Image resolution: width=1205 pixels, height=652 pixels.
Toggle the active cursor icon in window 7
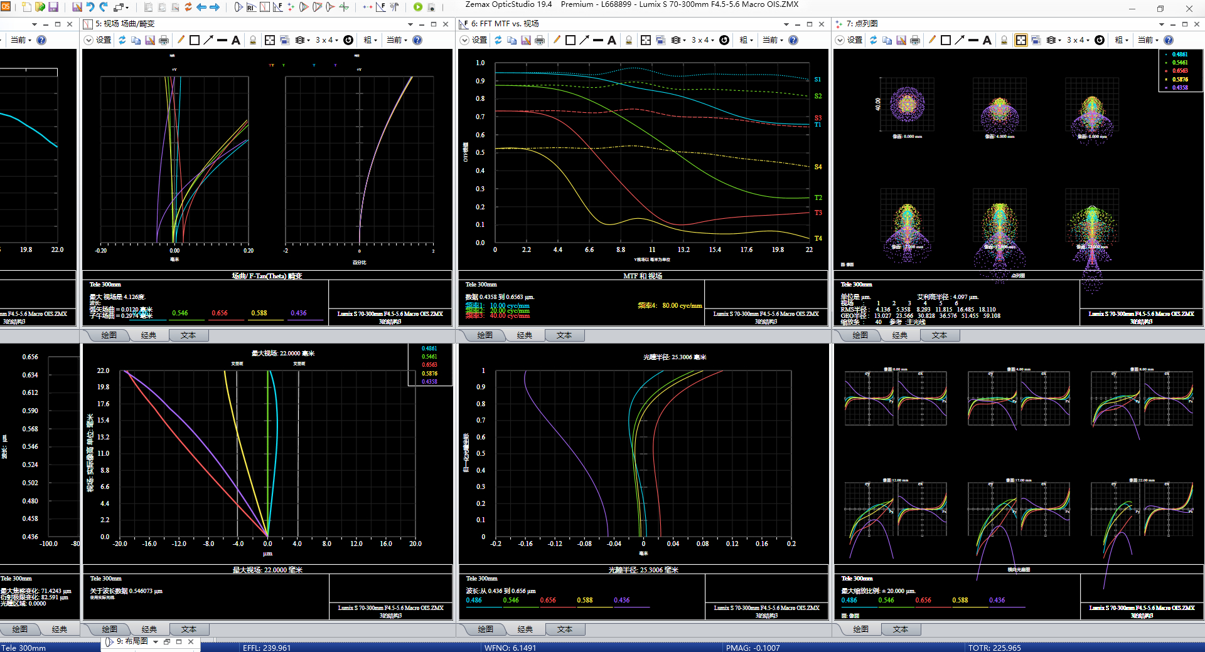coord(1021,40)
